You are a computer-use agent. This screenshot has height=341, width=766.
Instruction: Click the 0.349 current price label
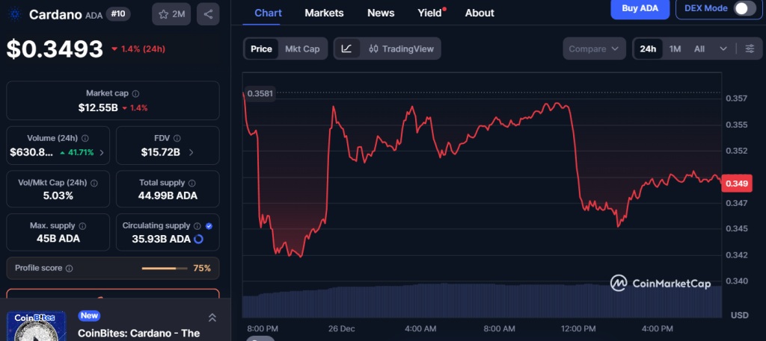point(736,184)
